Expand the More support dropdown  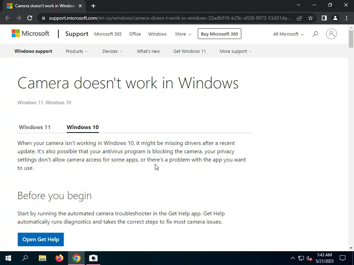235,51
